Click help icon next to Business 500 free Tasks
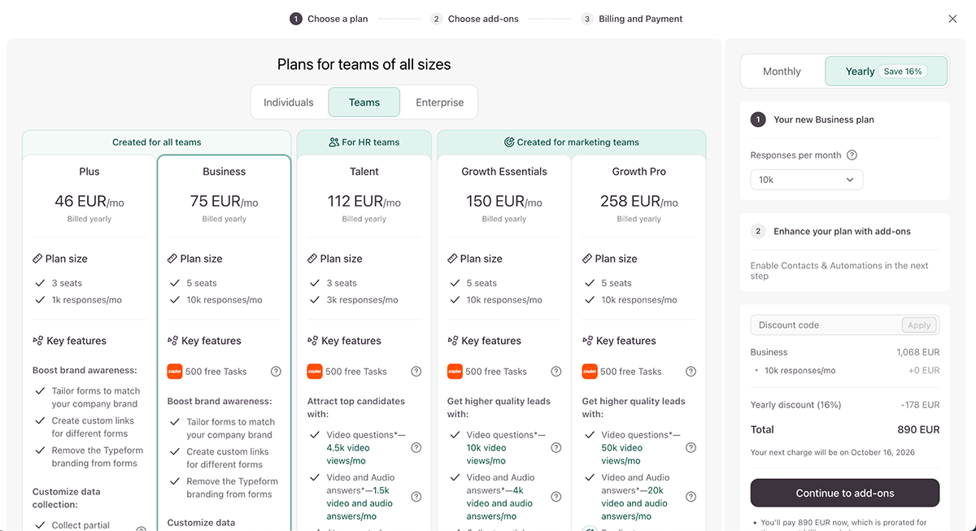This screenshot has width=976, height=531. (x=276, y=372)
